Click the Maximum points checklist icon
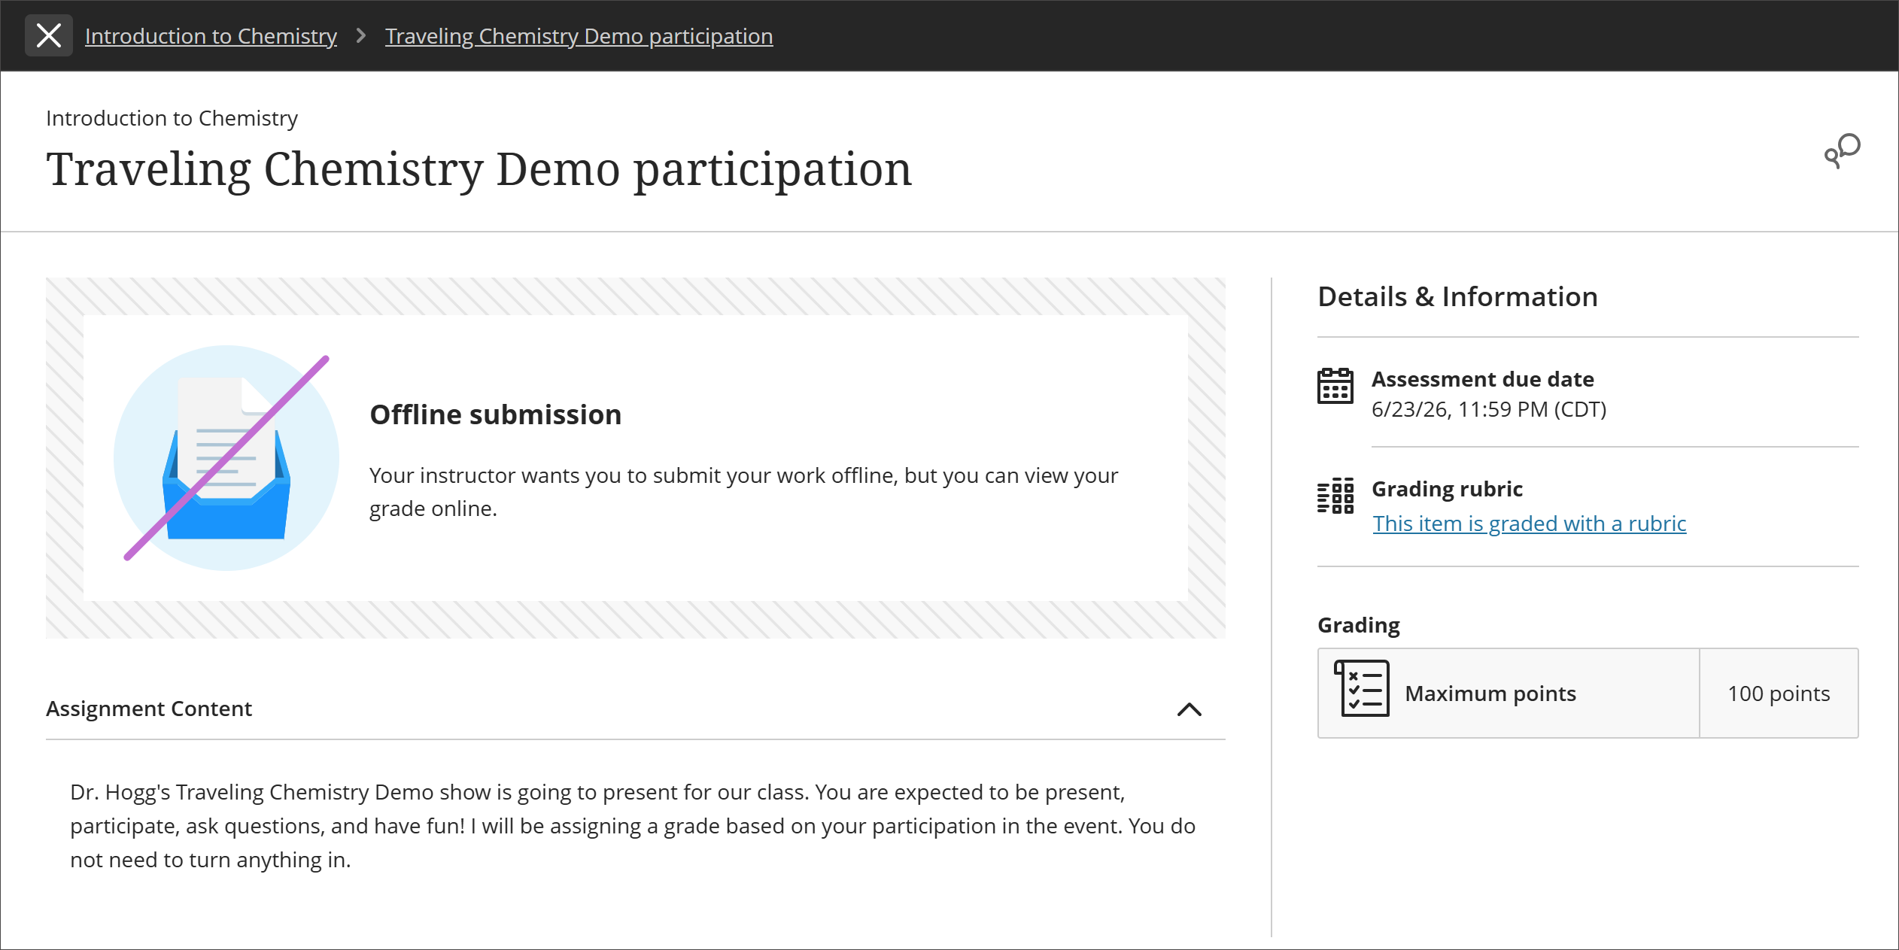The height and width of the screenshot is (950, 1899). [x=1362, y=688]
